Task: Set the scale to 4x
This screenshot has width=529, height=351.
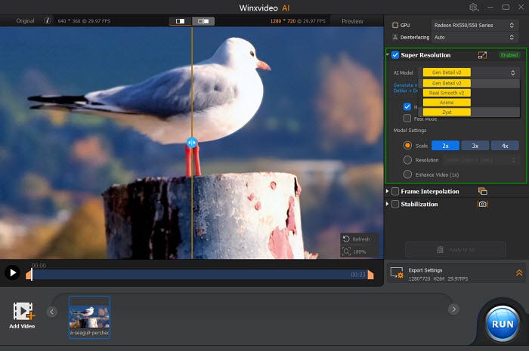Action: pos(505,145)
